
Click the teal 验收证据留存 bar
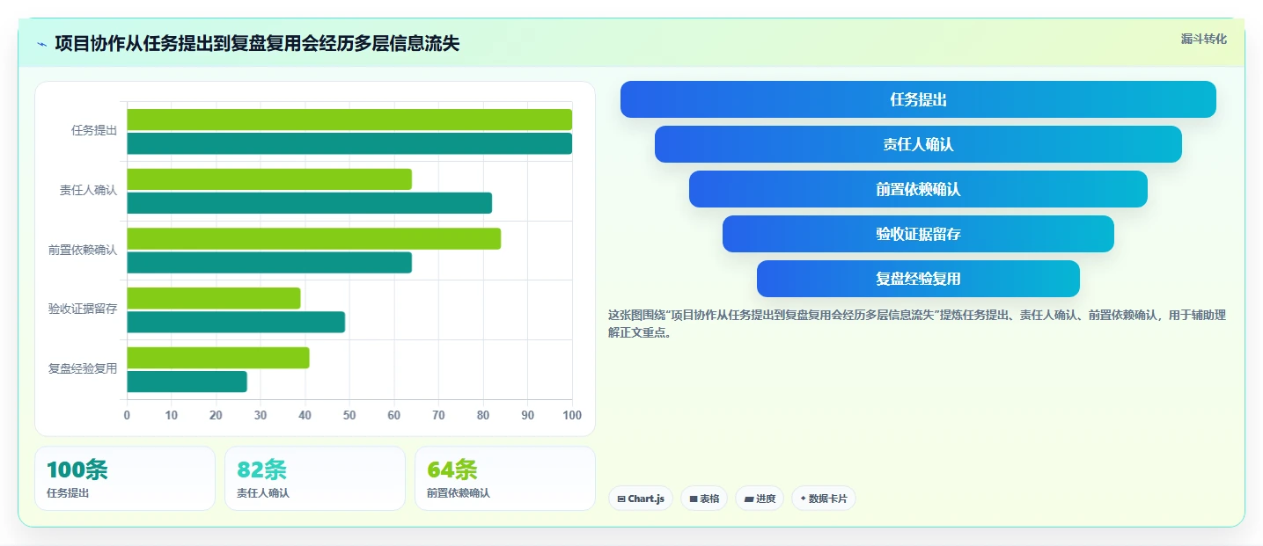click(236, 322)
